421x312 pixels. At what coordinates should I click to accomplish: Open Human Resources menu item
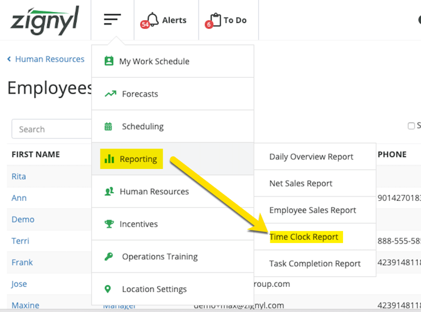tap(154, 191)
